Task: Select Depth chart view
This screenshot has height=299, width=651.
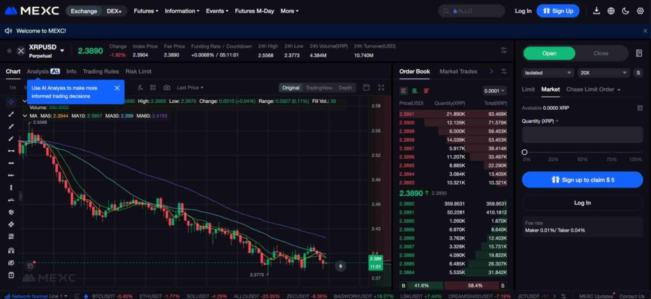Action: (x=345, y=88)
